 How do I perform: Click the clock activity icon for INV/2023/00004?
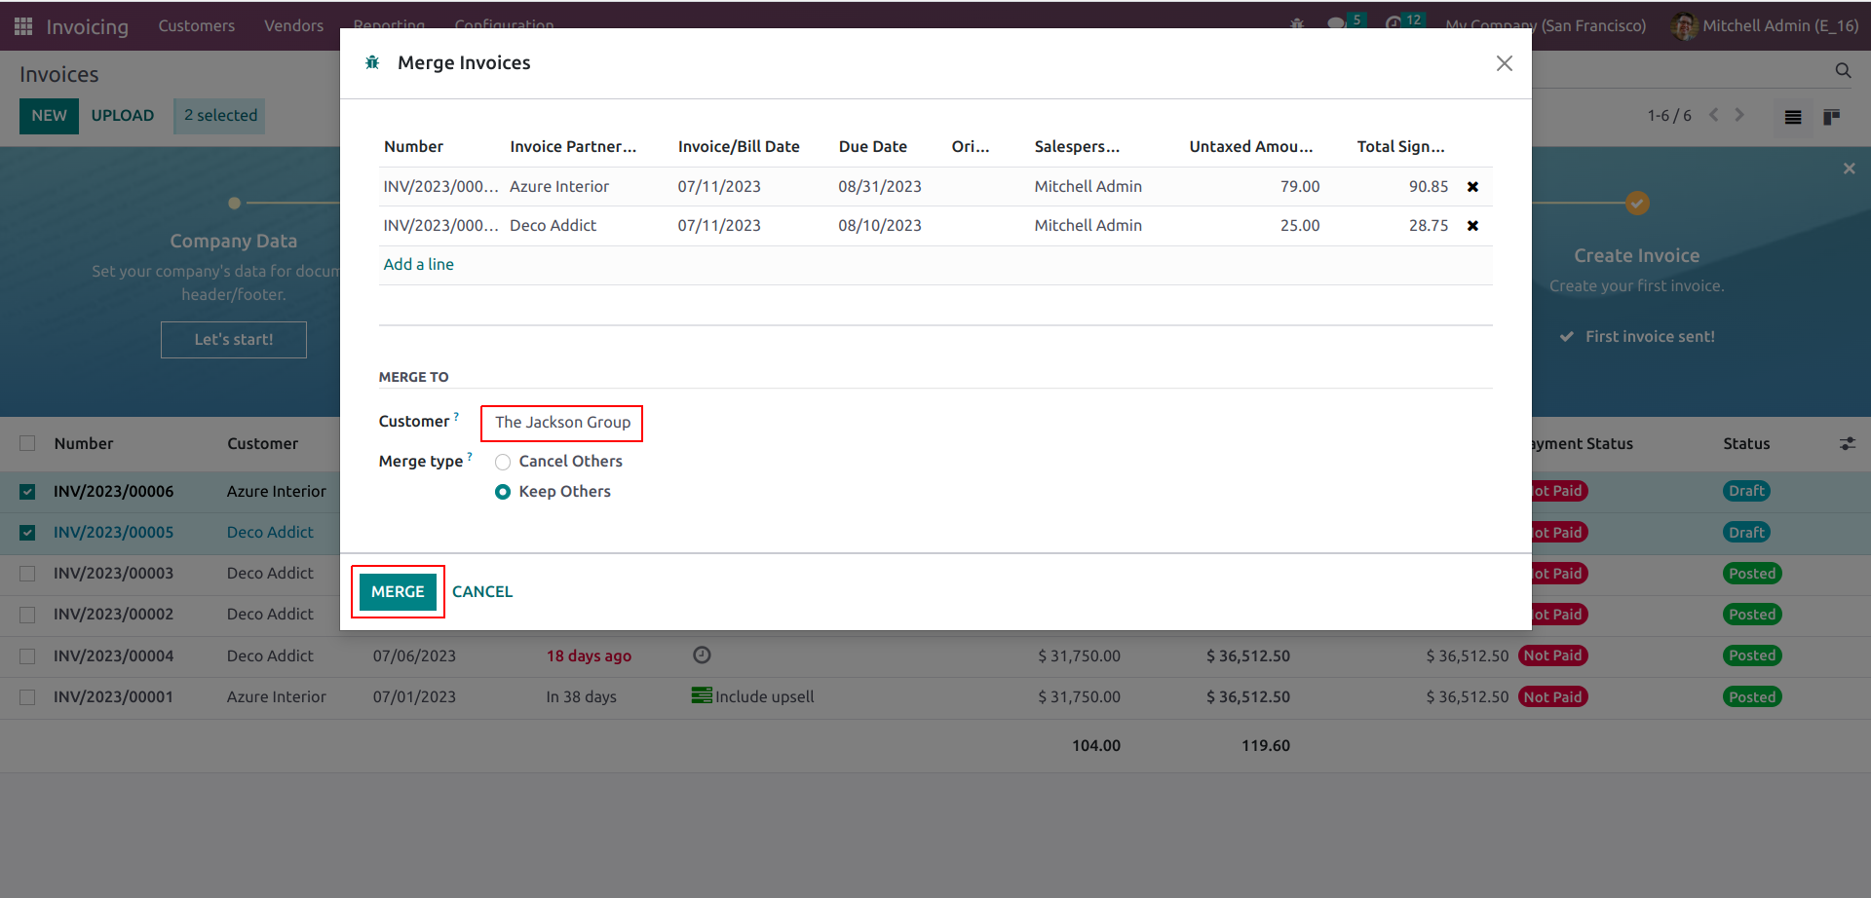point(702,655)
